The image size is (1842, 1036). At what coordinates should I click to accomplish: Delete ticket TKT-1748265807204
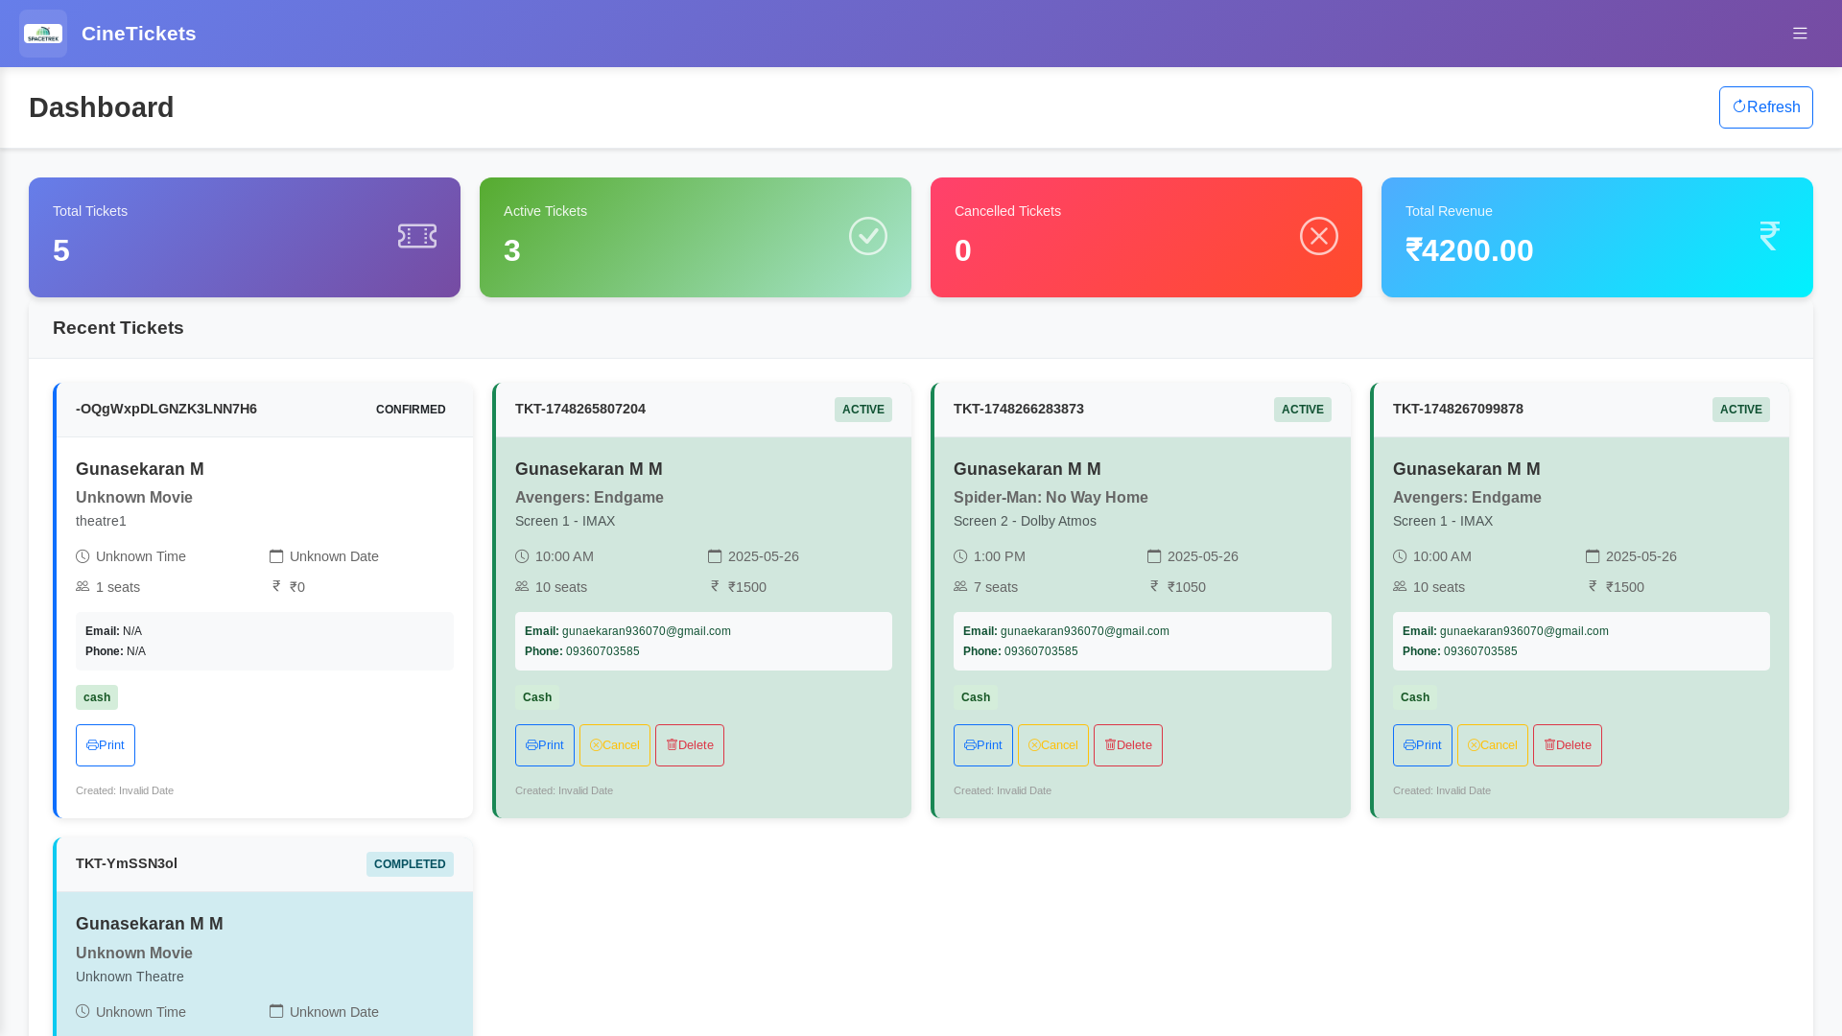690,745
